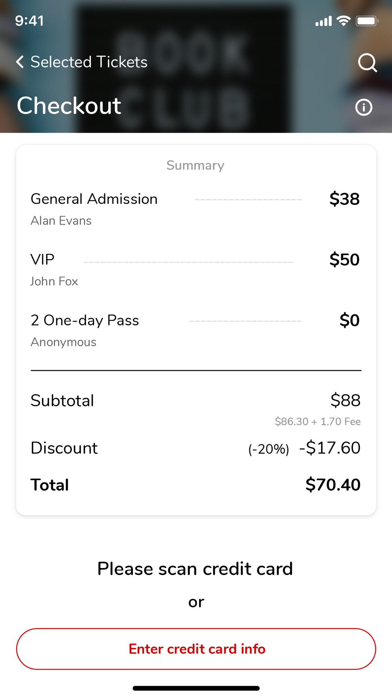Screen dimensions: 392x698
Task: Tap the Subtotal amount $88
Action: pyautogui.click(x=345, y=400)
